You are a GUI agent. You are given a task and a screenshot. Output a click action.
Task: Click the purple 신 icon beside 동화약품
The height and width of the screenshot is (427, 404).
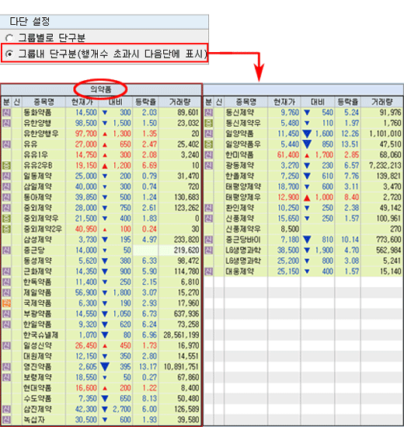click(6, 113)
